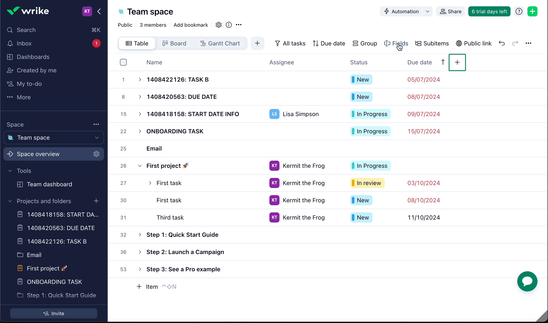
Task: Expand the 1408422126: TASK B row
Action: (140, 80)
